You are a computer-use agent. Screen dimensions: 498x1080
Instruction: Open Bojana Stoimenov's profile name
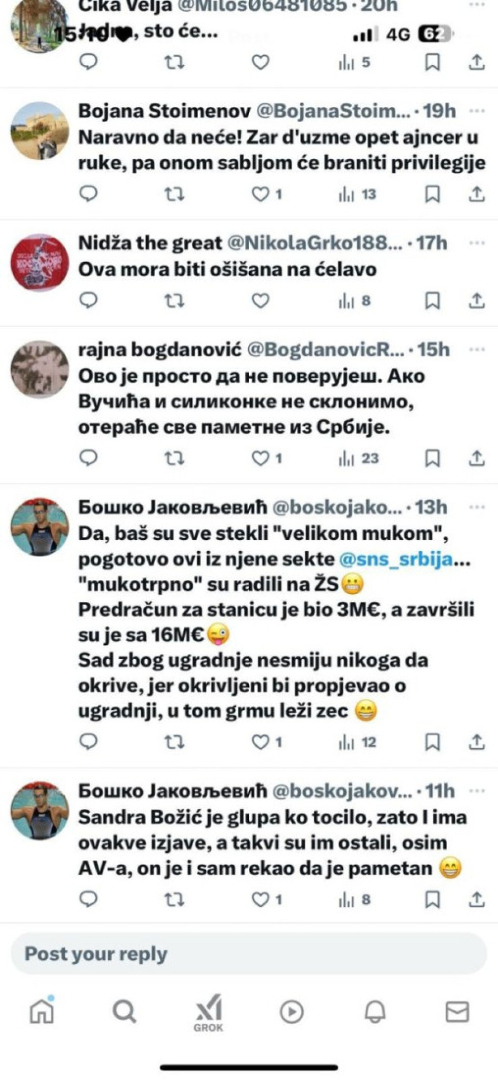pos(164,111)
